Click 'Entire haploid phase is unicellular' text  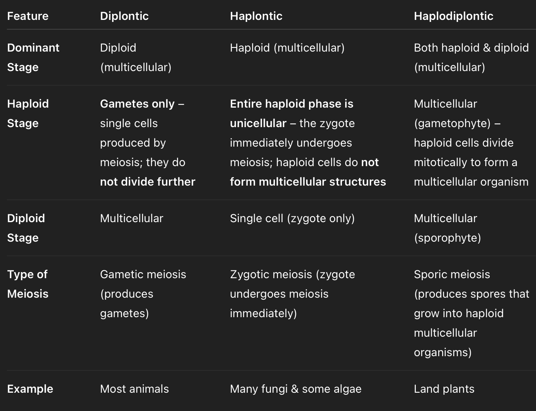pos(292,113)
